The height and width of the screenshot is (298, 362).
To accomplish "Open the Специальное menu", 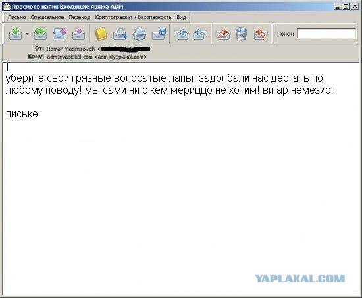I will tap(47, 18).
